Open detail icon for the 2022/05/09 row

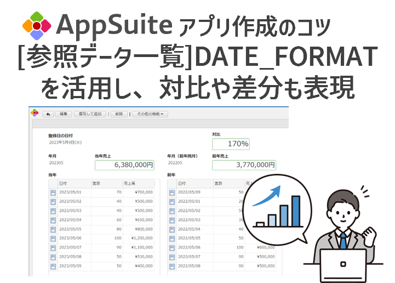tap(172, 193)
